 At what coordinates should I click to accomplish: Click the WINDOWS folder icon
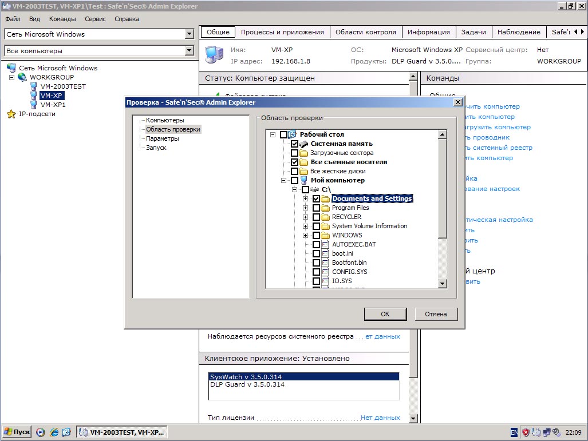coord(326,235)
